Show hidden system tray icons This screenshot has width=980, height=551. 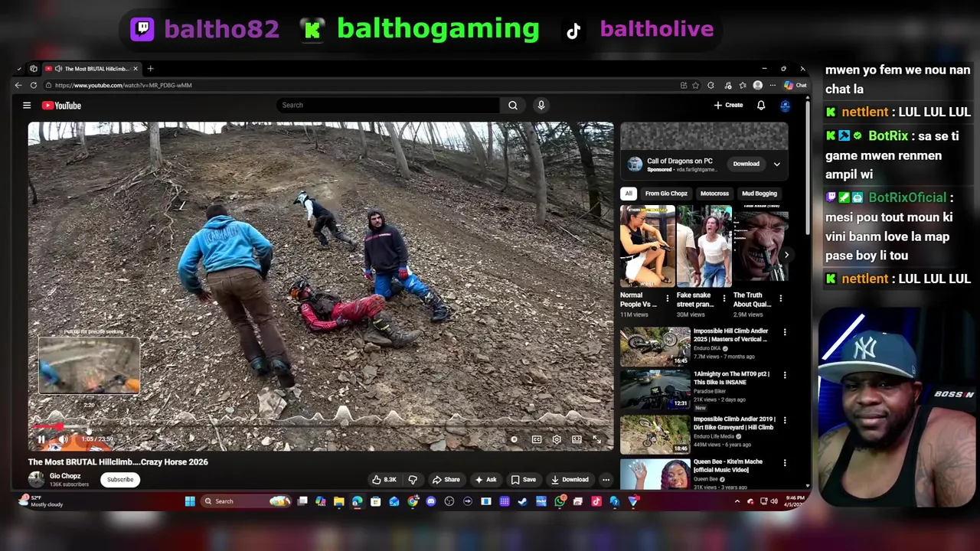(x=737, y=501)
